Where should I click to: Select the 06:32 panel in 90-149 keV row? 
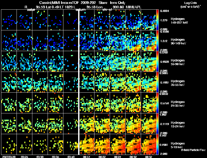point(133,41)
